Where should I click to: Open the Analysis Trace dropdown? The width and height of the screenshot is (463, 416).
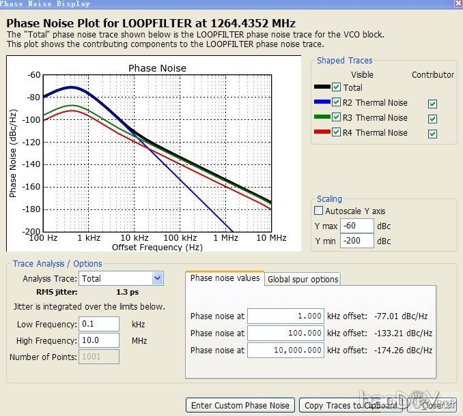click(x=158, y=278)
